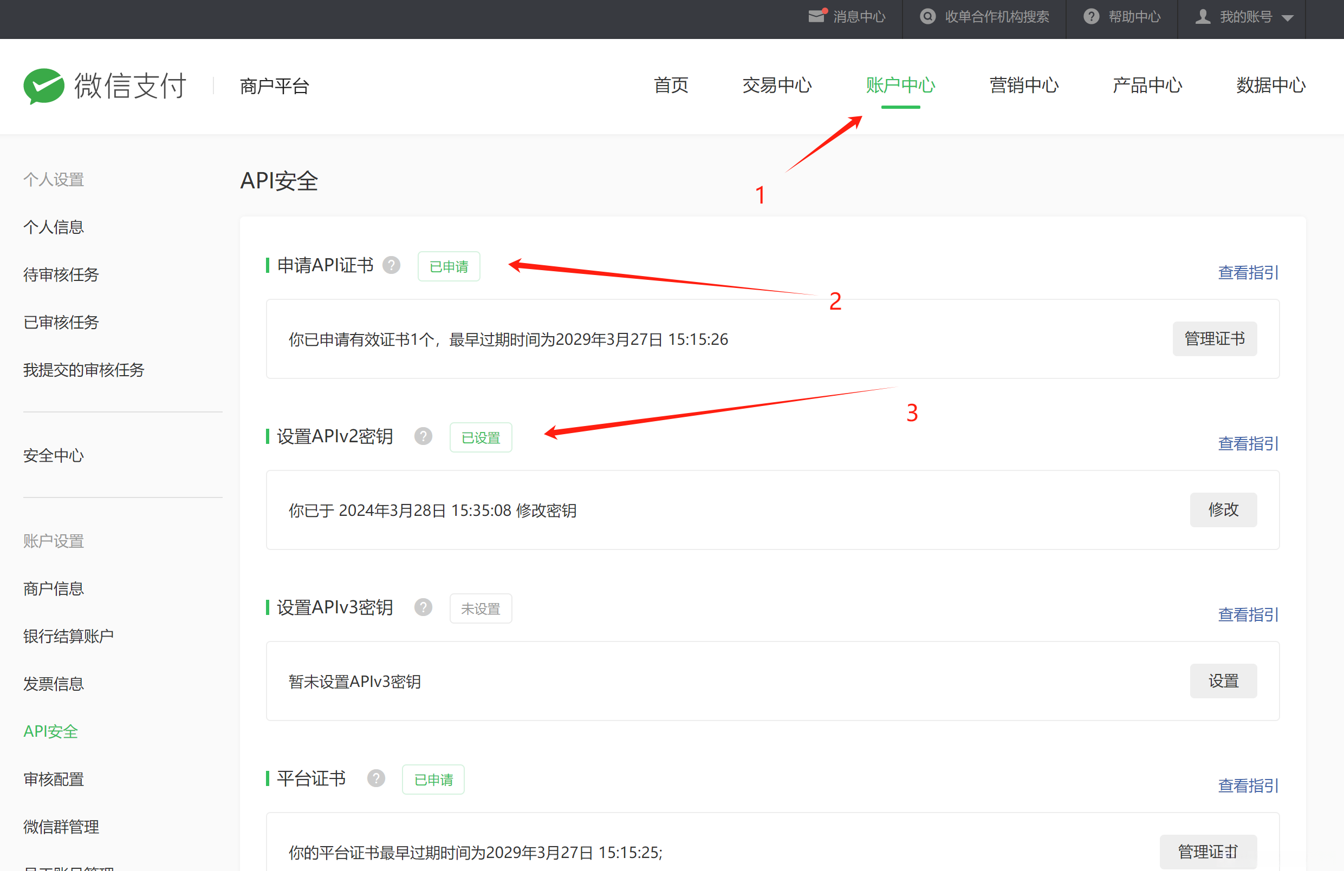Click help icon beside 设置APIv2密钥
This screenshot has height=871, width=1344.
tap(423, 436)
